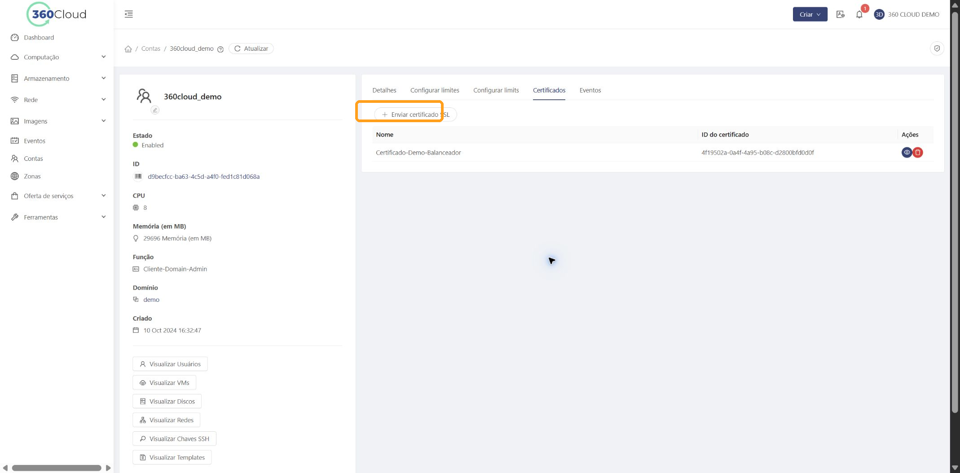Open the Criar dropdown button
The width and height of the screenshot is (960, 473).
pos(810,14)
